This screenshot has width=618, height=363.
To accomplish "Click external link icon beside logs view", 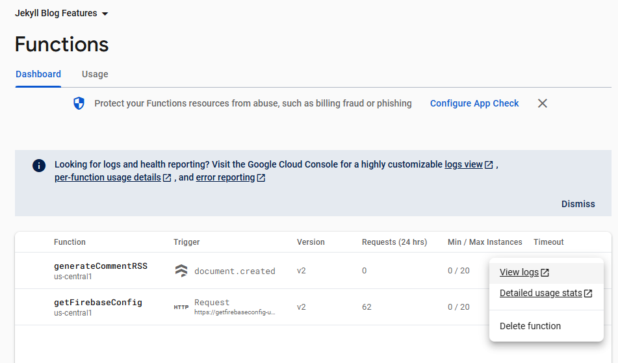I will [x=489, y=165].
